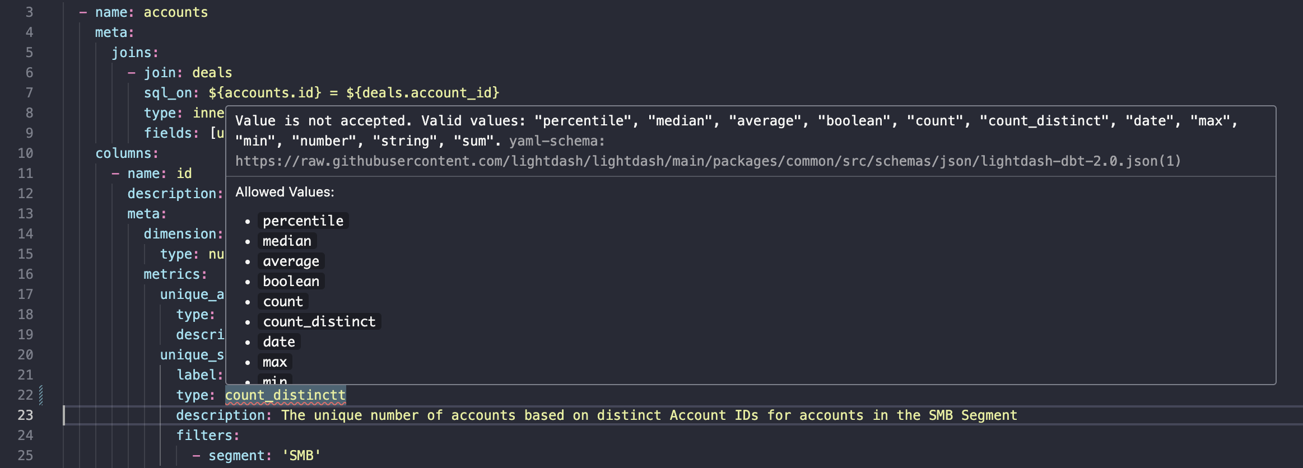Click the misspelled count_distinctt value
This screenshot has width=1303, height=468.
(x=286, y=395)
